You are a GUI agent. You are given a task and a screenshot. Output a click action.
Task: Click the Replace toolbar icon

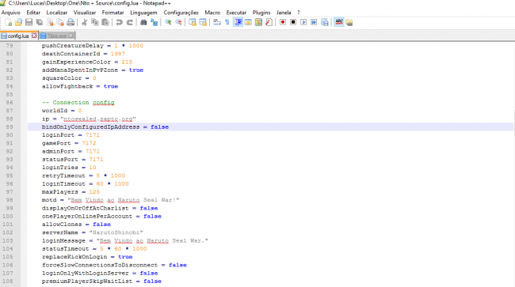click(154, 22)
